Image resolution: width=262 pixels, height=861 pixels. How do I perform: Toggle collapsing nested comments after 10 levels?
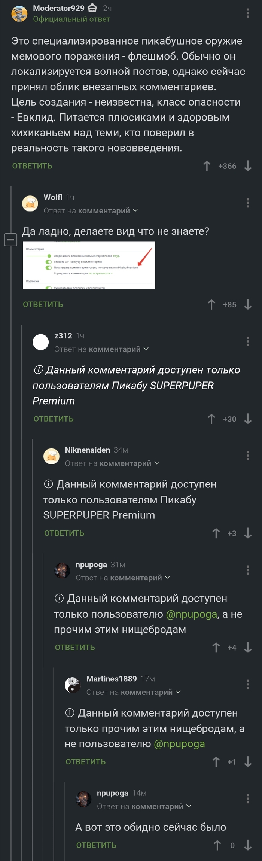pyautogui.click(x=49, y=255)
